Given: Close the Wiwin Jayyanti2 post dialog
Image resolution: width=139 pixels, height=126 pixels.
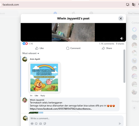Looking at the screenshot, I should tap(121, 18).
